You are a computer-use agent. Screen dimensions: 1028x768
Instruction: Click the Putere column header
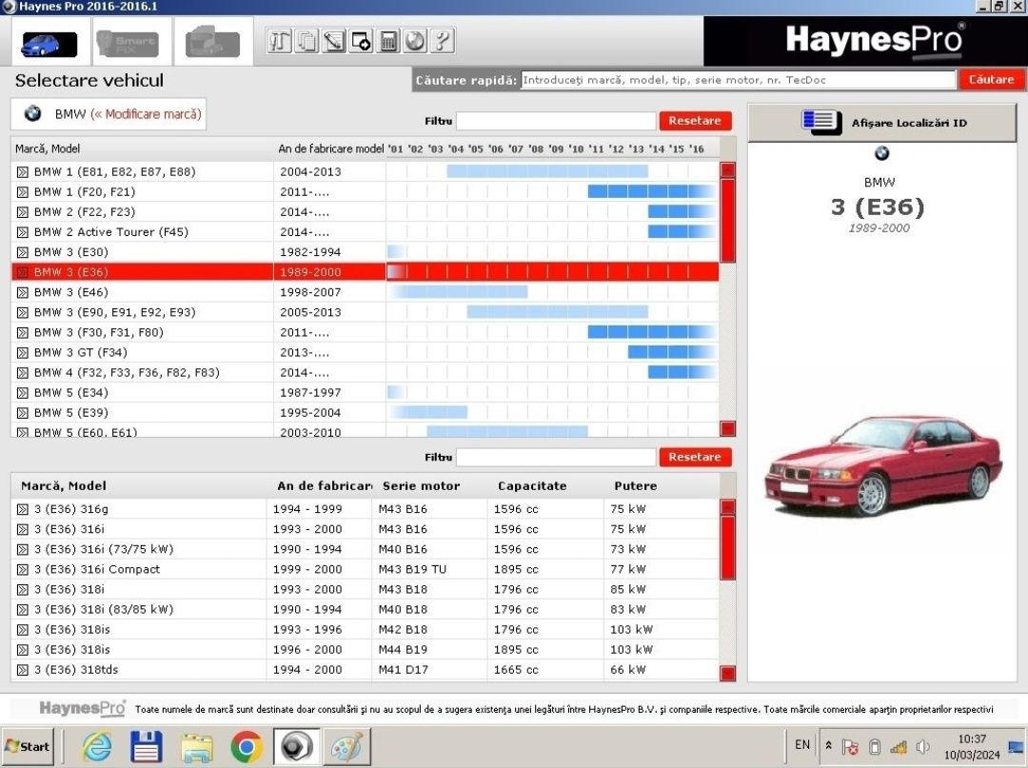[x=635, y=486]
